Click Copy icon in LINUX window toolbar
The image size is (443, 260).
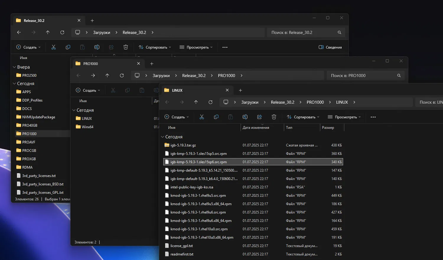[x=216, y=117]
